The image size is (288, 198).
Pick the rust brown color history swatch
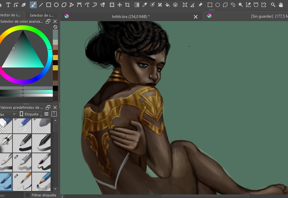pos(55,52)
